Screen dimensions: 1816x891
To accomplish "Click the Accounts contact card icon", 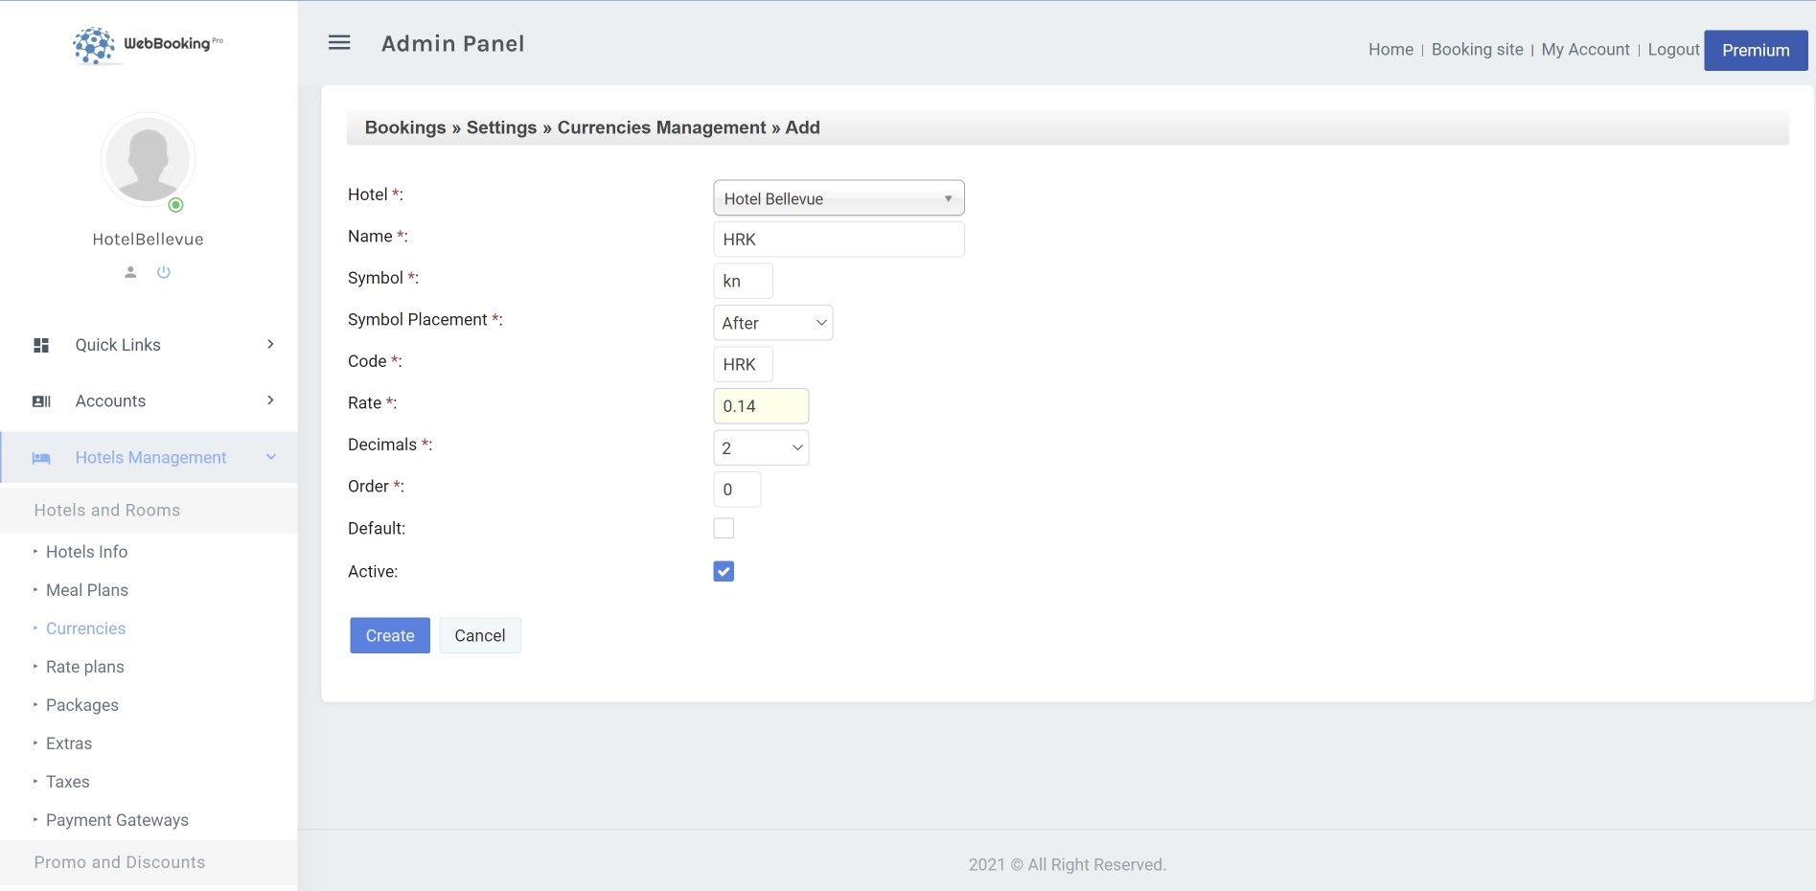I will tap(41, 401).
